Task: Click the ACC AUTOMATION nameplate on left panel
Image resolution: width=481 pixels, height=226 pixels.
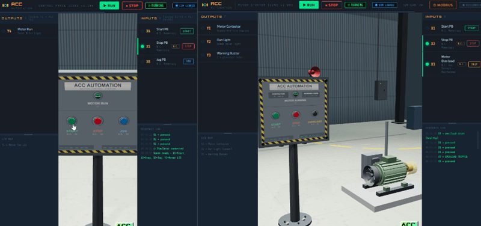Action: [97, 86]
